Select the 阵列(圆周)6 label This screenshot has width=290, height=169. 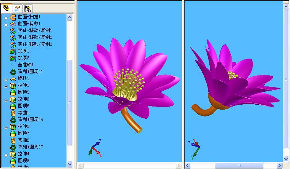30,120
